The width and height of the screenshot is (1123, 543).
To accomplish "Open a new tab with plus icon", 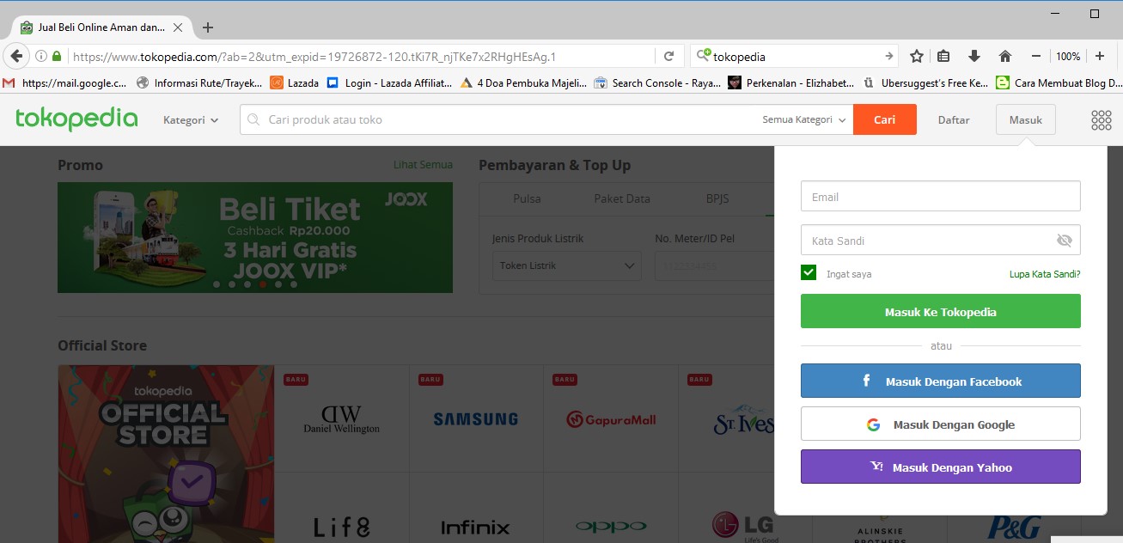I will point(208,27).
